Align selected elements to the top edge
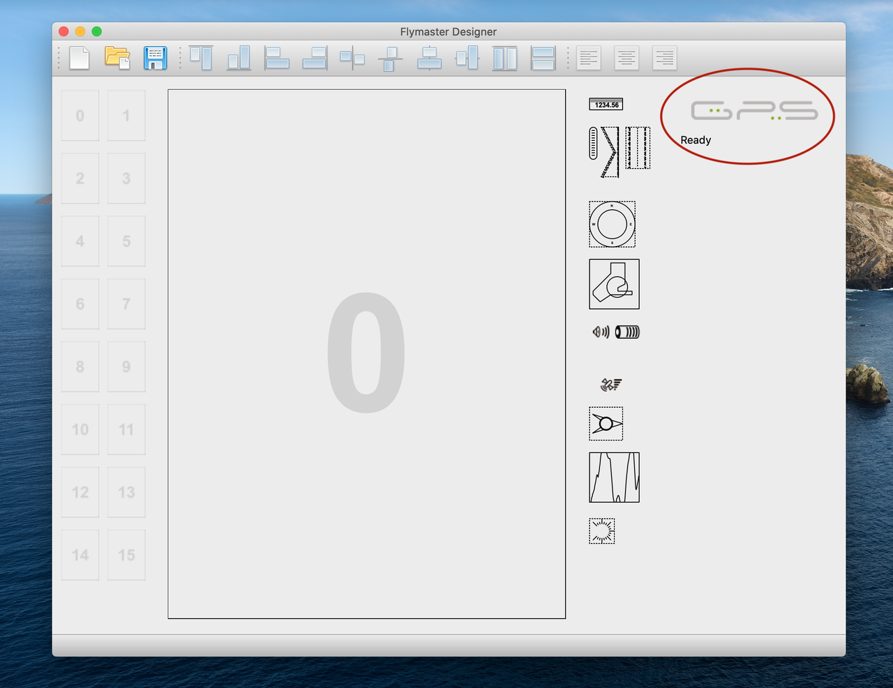 (201, 58)
